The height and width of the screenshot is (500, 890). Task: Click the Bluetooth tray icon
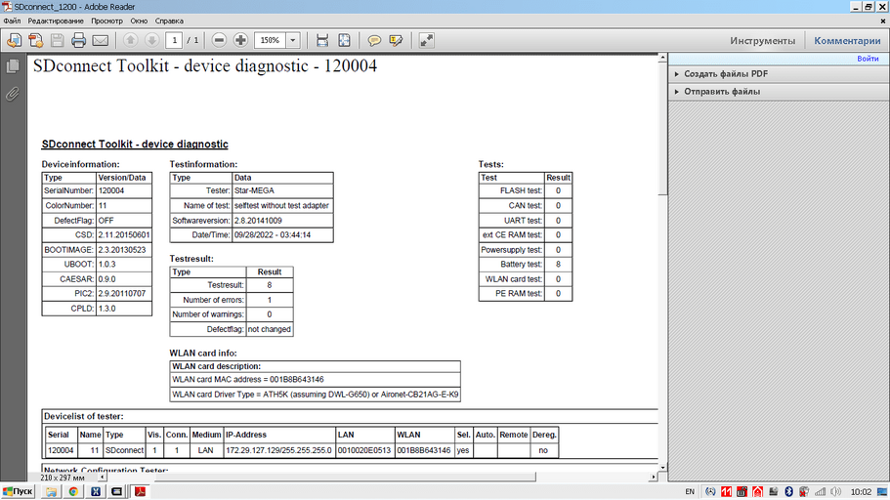point(789,491)
